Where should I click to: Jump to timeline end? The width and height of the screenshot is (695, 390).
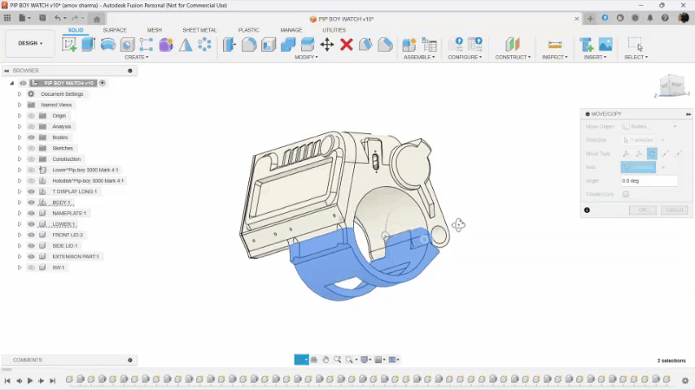(x=52, y=381)
